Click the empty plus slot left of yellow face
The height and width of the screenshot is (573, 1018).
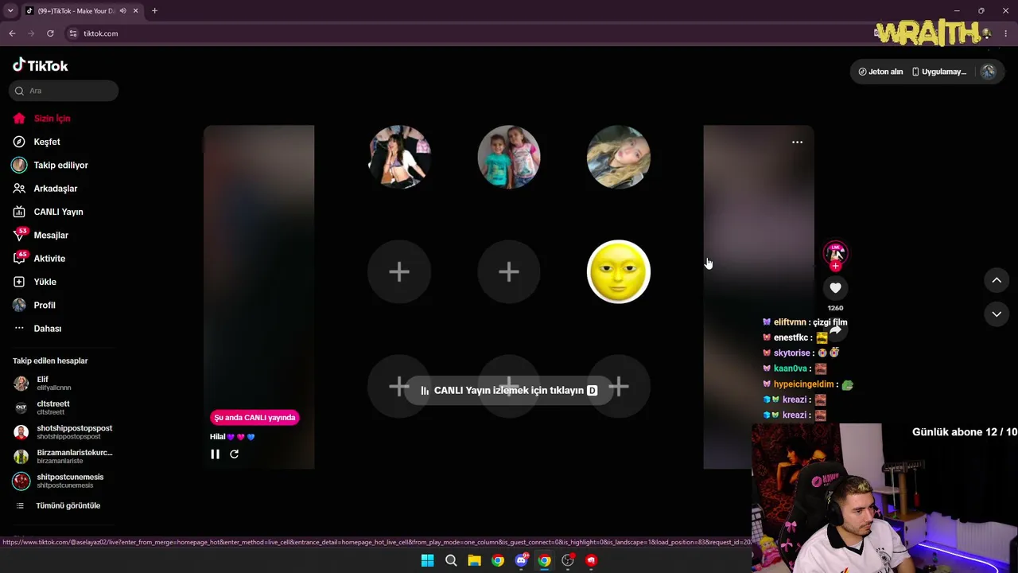click(x=509, y=272)
